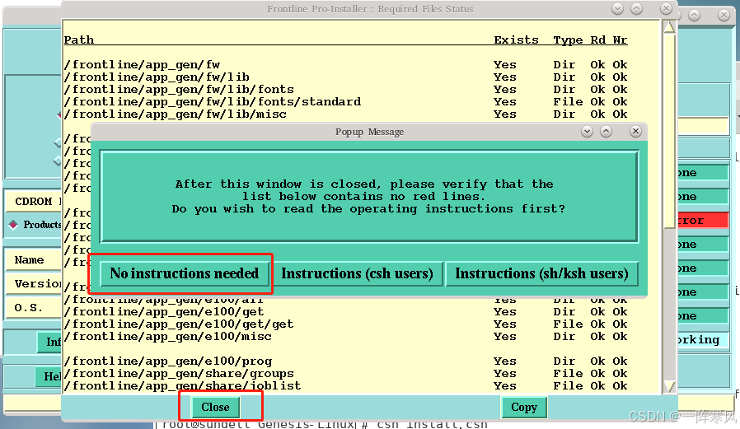
Task: Click the Close button below the file list
Action: 216,407
